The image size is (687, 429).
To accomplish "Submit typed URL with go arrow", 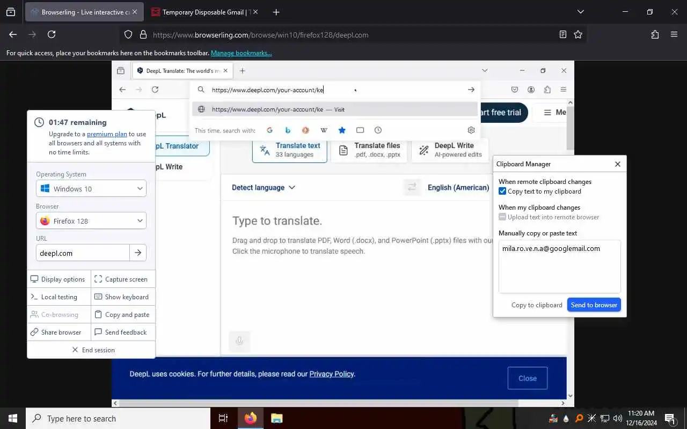I will 471,90.
